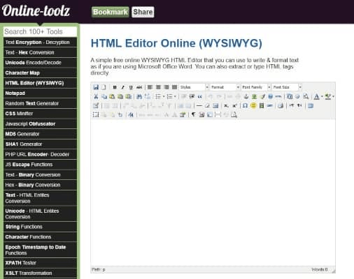354x279 pixels.
Task: Open CSS Minifier tool
Action: coord(40,114)
